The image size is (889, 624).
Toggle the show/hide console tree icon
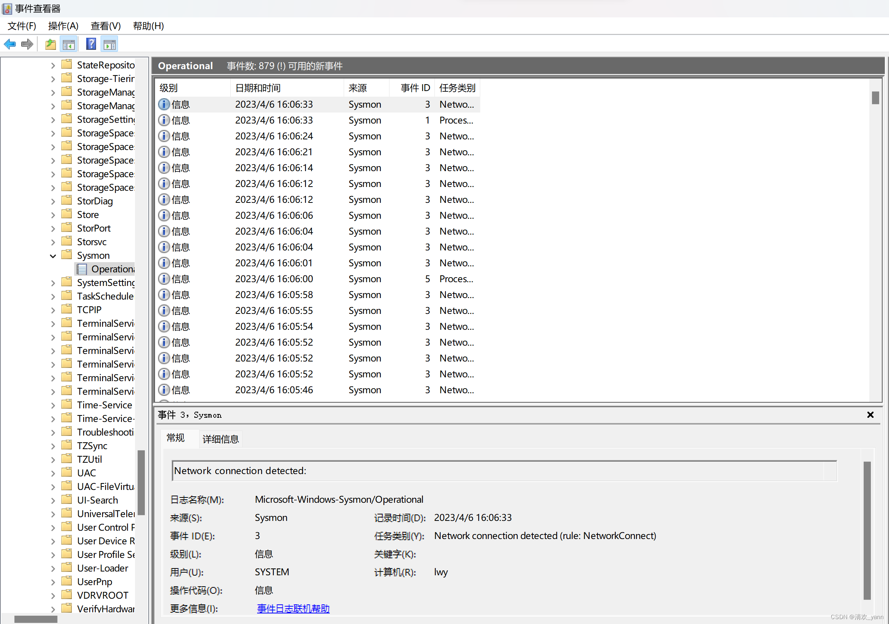coord(69,45)
